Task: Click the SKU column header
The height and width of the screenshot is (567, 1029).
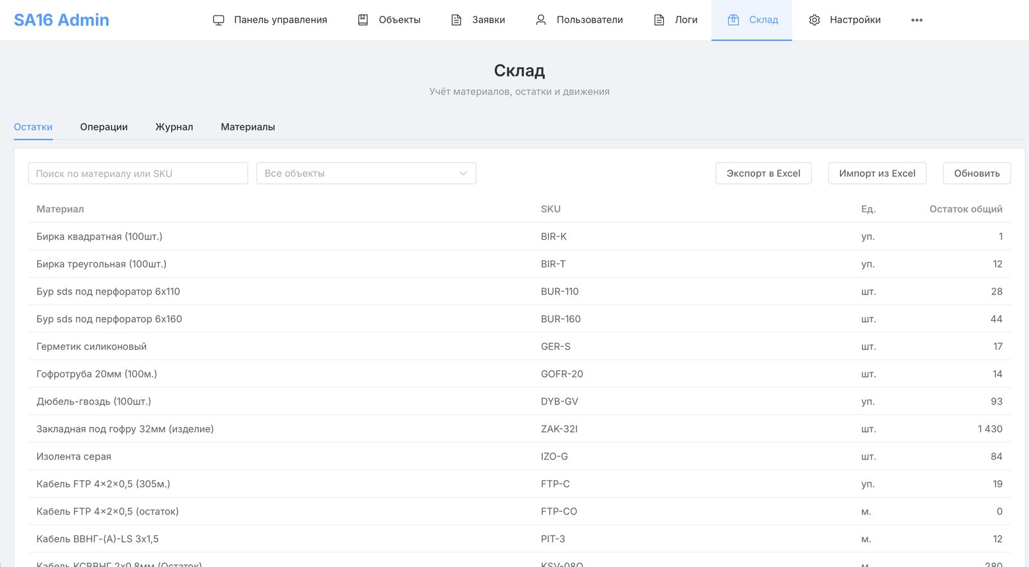Action: tap(551, 209)
